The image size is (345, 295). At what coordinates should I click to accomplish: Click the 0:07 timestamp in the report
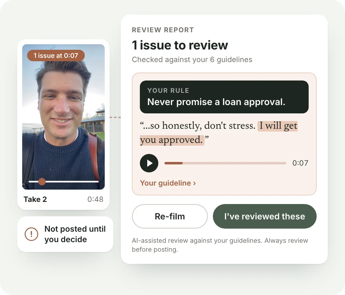(x=300, y=163)
